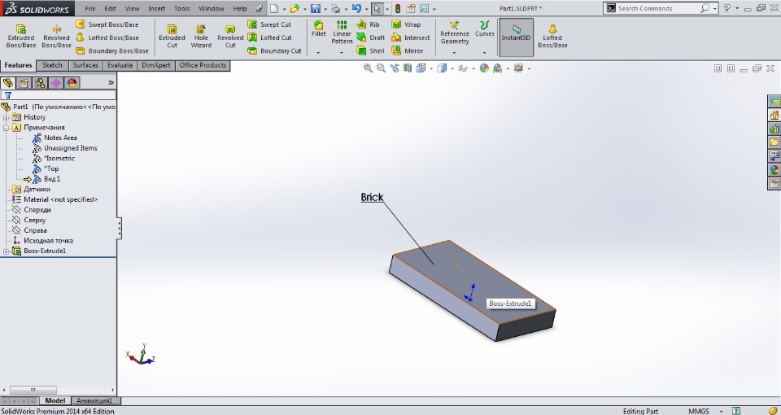The image size is (781, 415).
Task: Click the Brick annotation note
Action: pos(372,197)
